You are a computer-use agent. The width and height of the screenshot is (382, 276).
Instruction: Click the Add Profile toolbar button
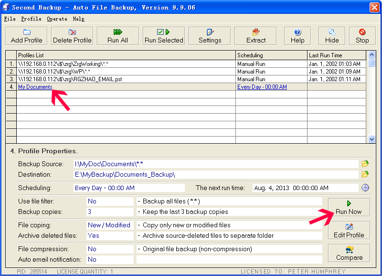click(x=26, y=36)
